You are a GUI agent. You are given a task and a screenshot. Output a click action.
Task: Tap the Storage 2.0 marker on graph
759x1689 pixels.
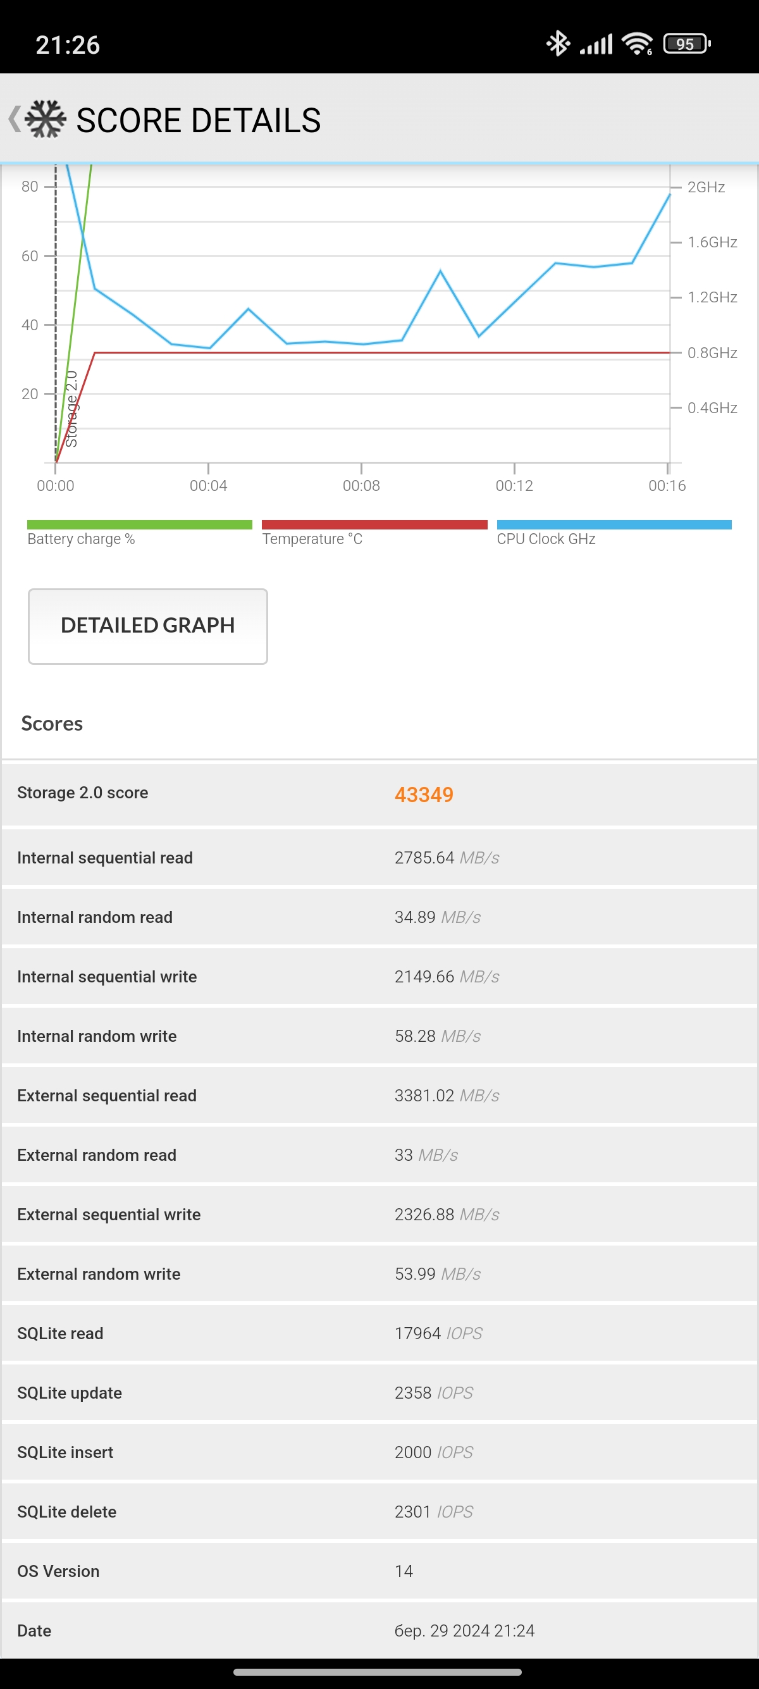(x=71, y=410)
